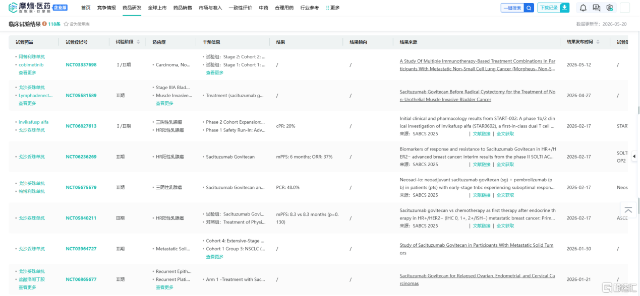Open trial NCT06865677
This screenshot has height=296, width=640.
pos(81,279)
